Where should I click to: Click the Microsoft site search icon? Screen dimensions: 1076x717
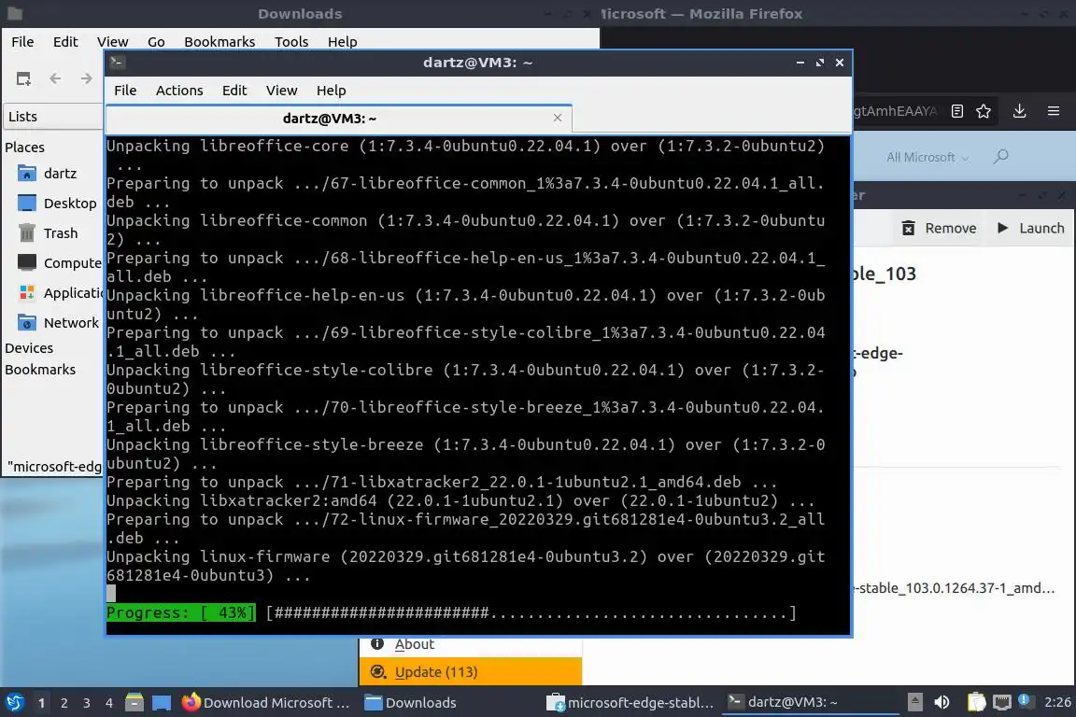pos(1001,157)
